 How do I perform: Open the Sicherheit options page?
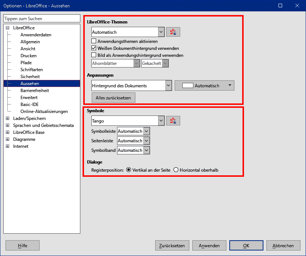[x=30, y=77]
